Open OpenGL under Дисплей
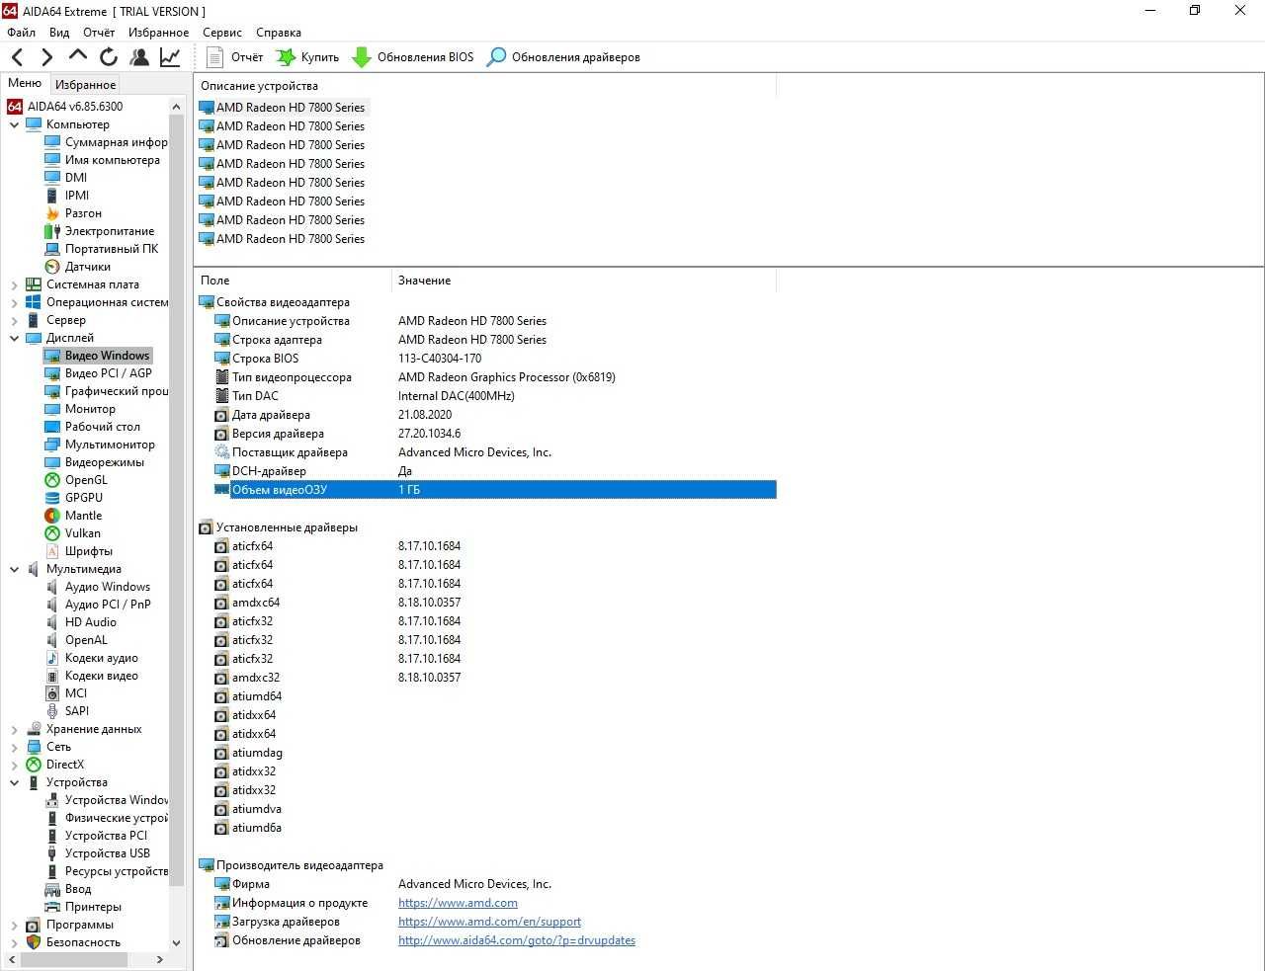This screenshot has height=971, width=1265. (86, 480)
